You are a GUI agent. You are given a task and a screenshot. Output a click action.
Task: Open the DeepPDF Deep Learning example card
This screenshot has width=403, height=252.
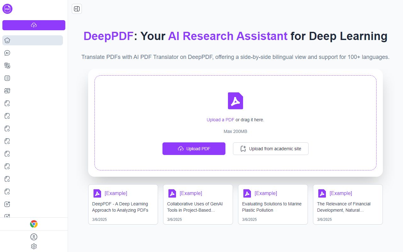pos(123,204)
